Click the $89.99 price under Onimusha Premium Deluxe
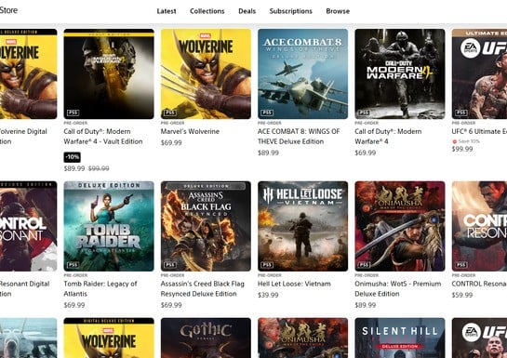 coord(365,305)
